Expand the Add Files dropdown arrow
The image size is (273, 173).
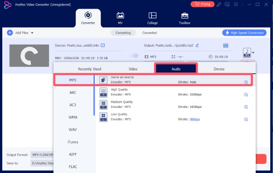[x=32, y=33]
